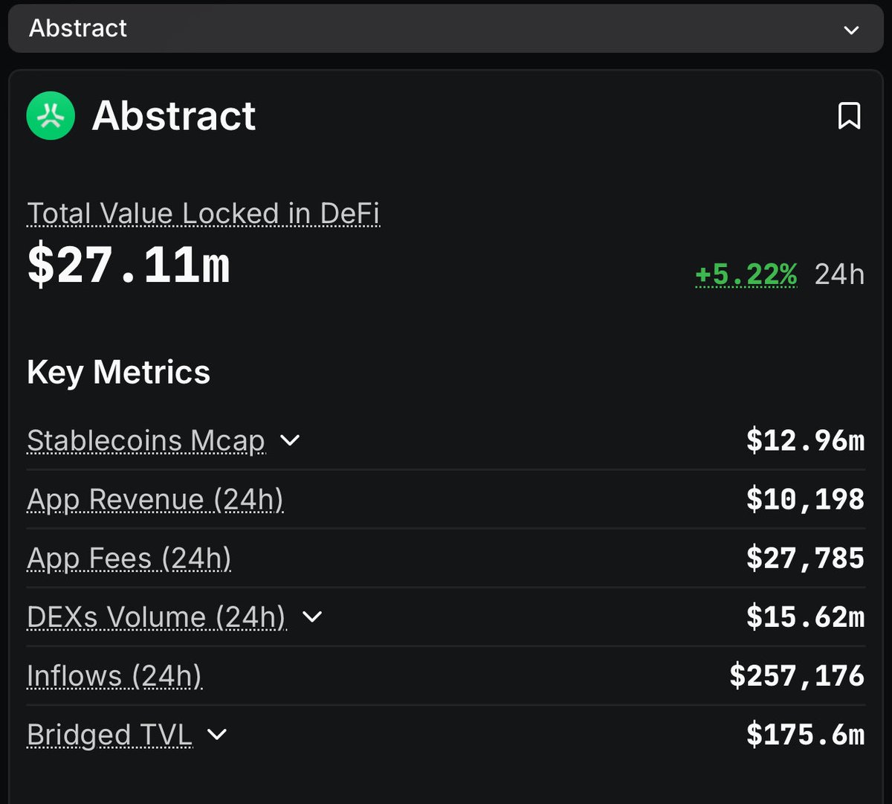Click the DEXs Volume (24h) label
Viewport: 892px width, 804px height.
point(156,617)
